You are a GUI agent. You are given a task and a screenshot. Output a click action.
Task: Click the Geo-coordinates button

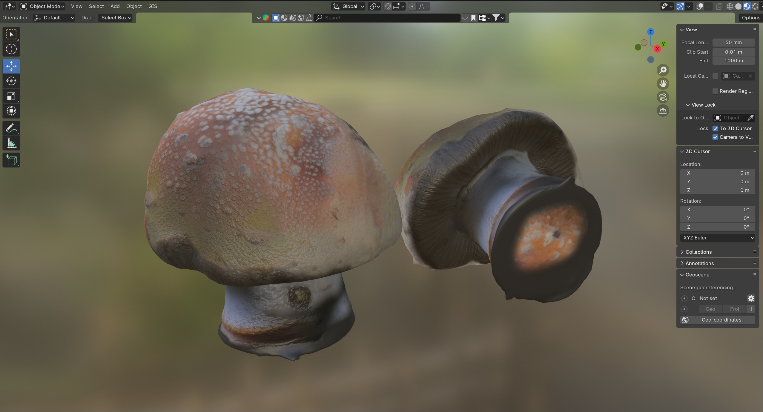tap(717, 320)
